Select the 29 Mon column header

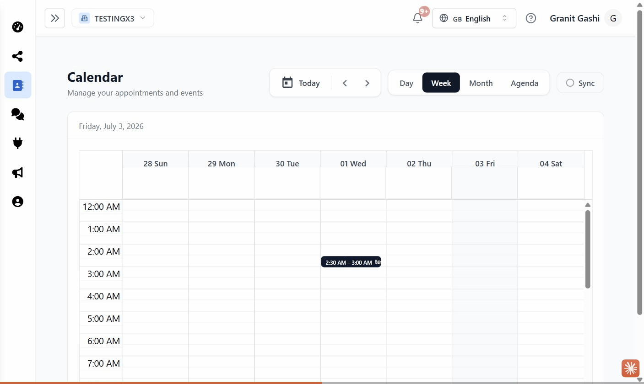coord(222,163)
